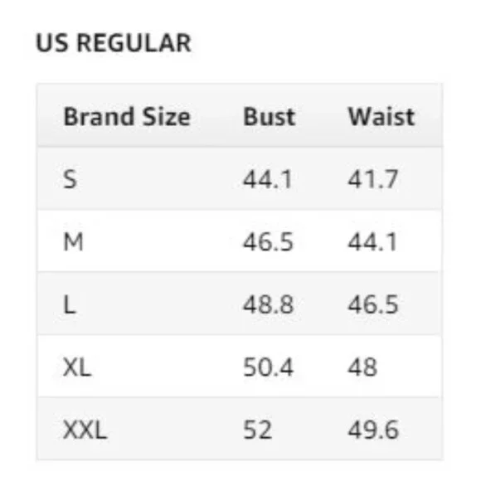The height and width of the screenshot is (481, 481).
Task: Select the Brand Size column header
Action: pos(127,117)
